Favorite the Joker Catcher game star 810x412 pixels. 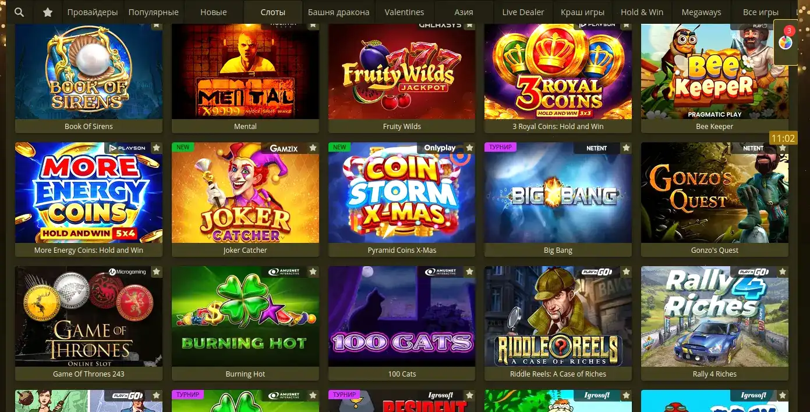coord(313,148)
